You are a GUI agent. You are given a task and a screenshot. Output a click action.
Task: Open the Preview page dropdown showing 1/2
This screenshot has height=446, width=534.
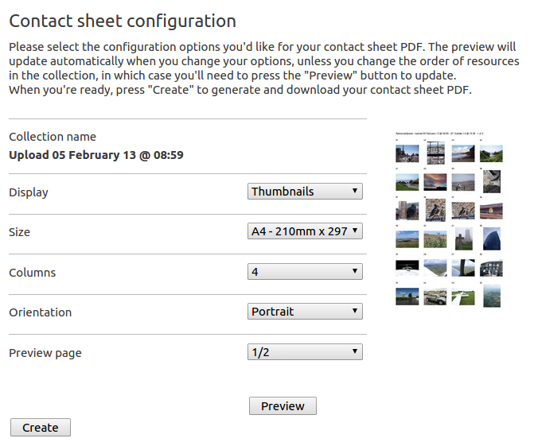pos(305,351)
